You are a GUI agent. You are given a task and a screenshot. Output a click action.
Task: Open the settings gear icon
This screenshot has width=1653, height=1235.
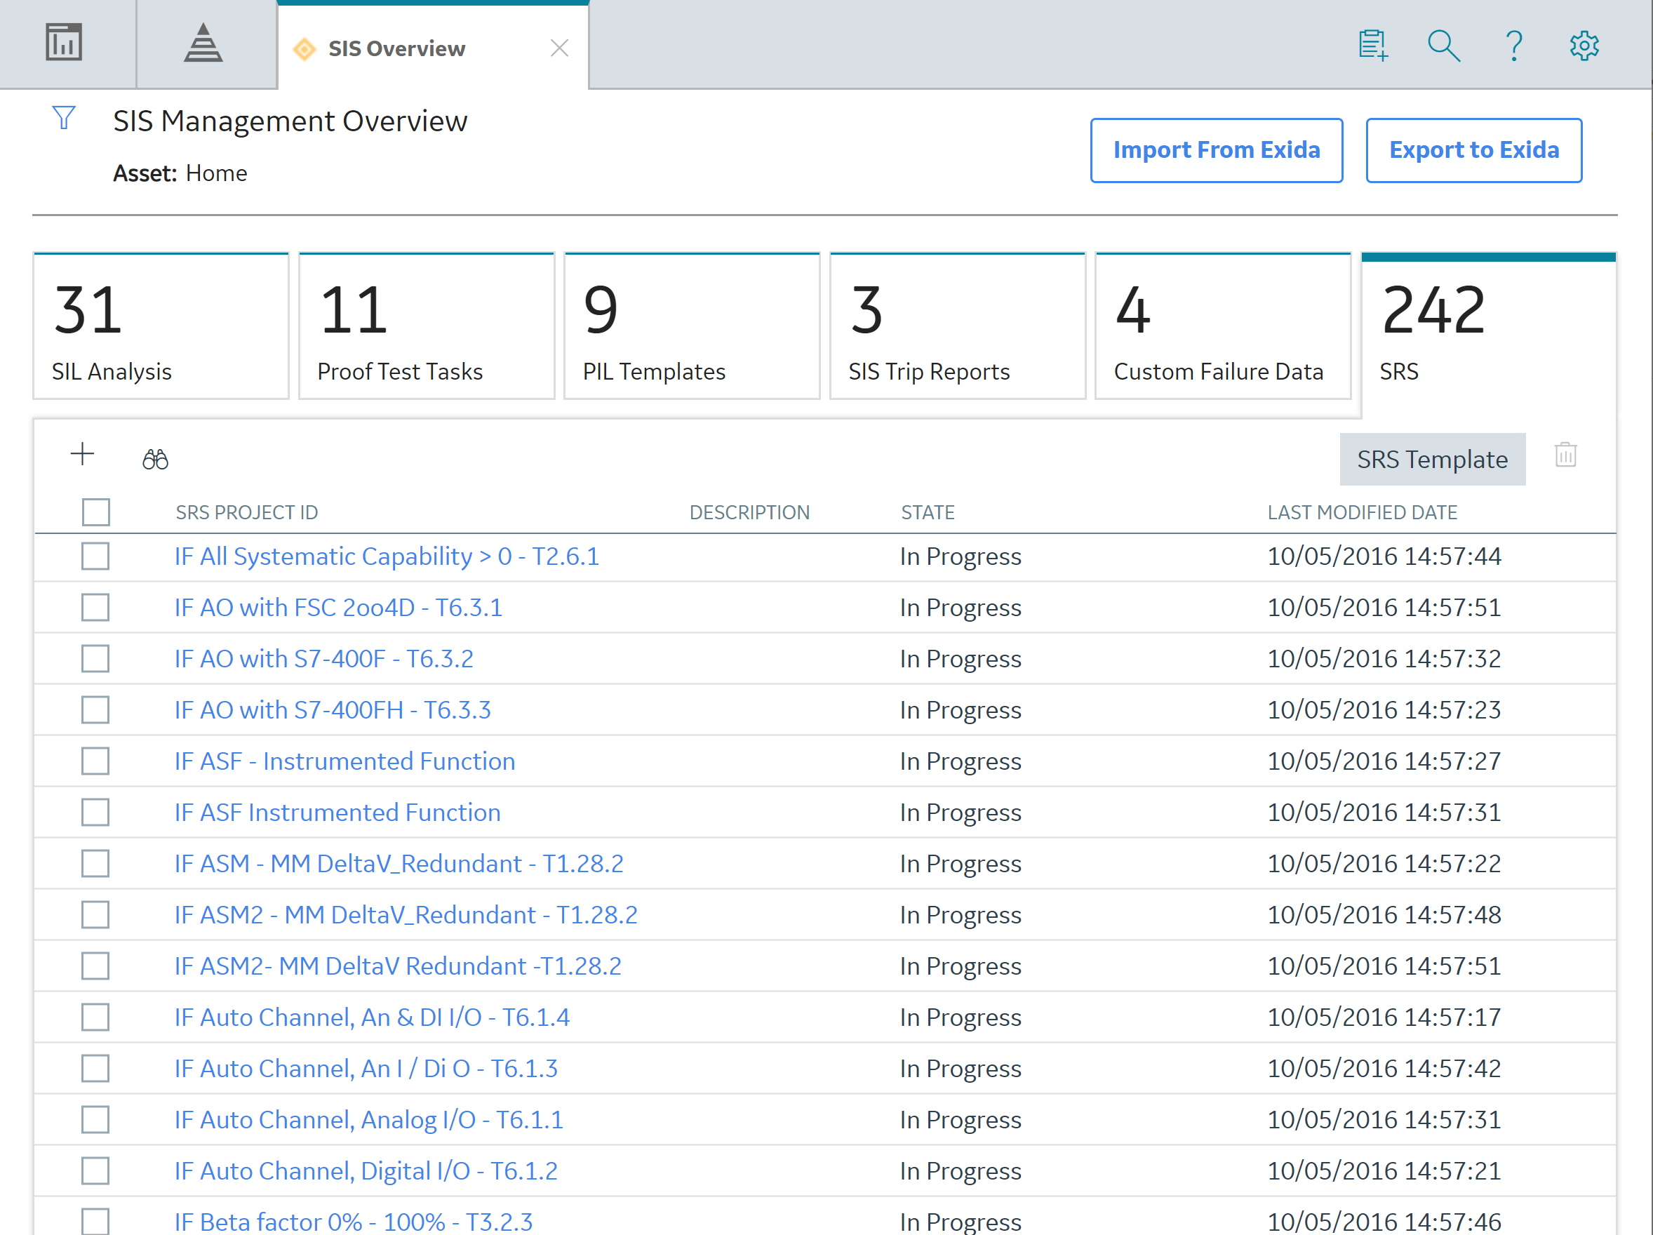point(1584,46)
